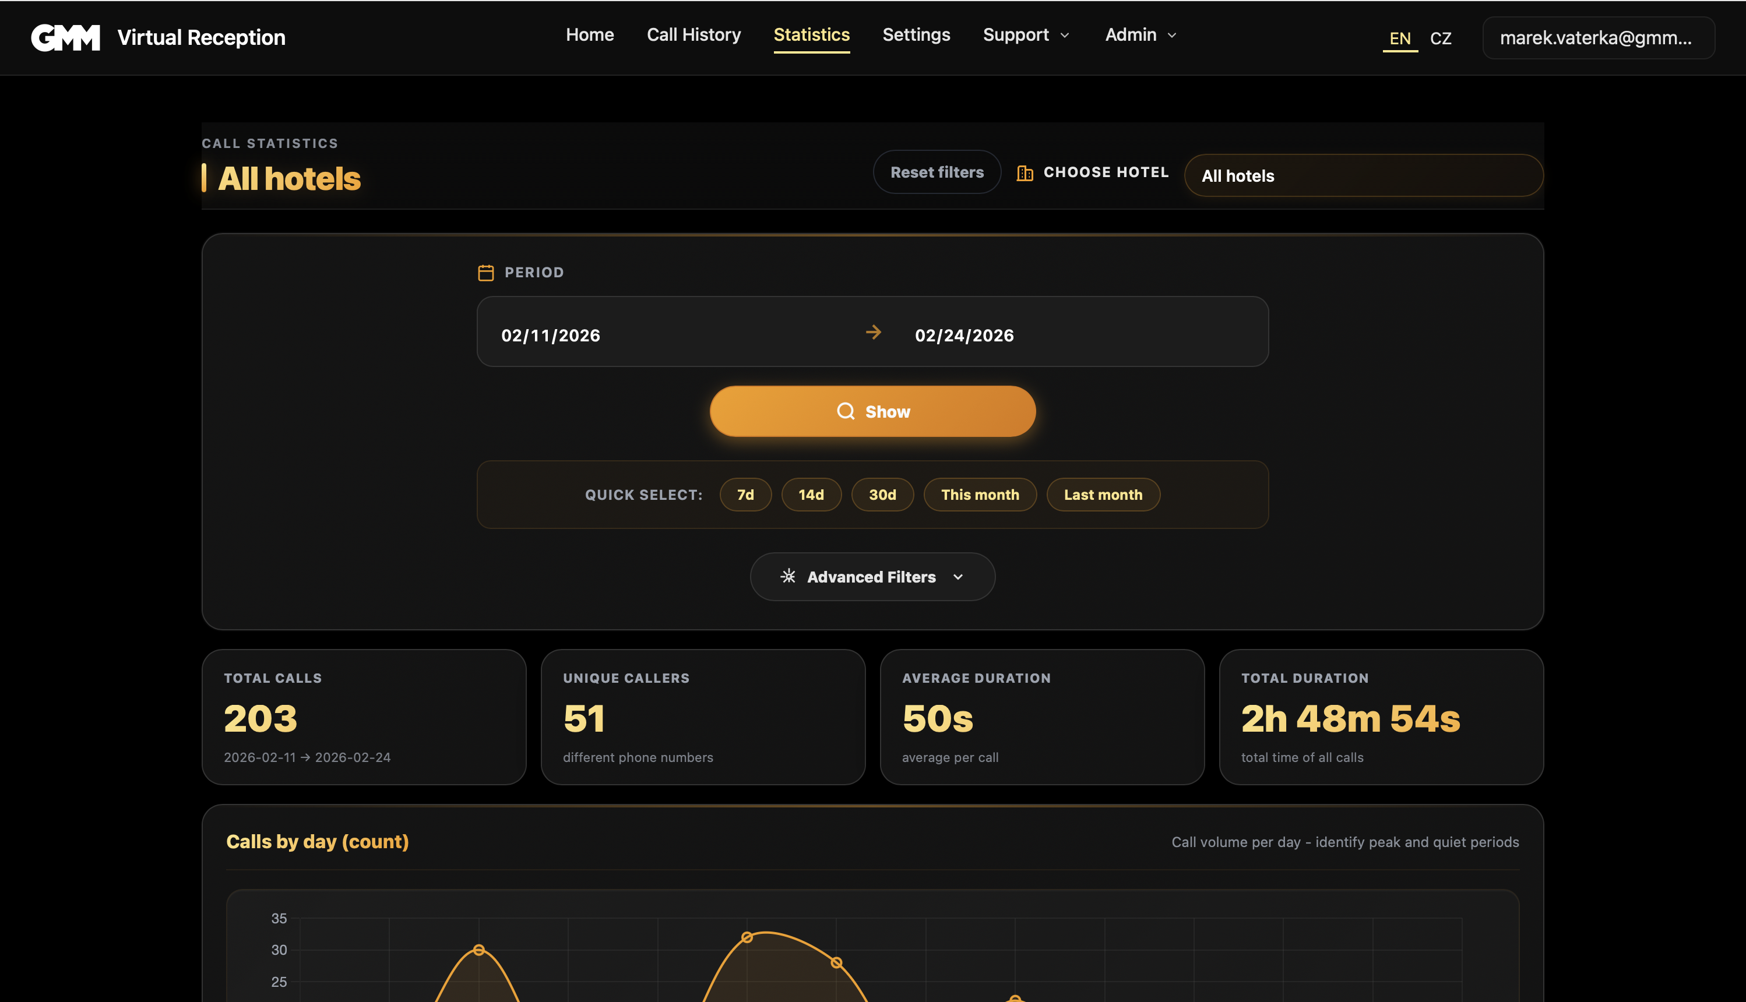The image size is (1746, 1002).
Task: Click the arrow between the dates
Action: [x=874, y=333]
